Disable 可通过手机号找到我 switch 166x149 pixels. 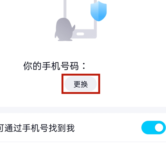pos(154,128)
